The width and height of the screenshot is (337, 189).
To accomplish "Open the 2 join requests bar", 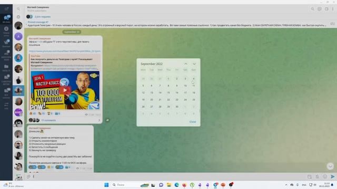I will [43, 17].
